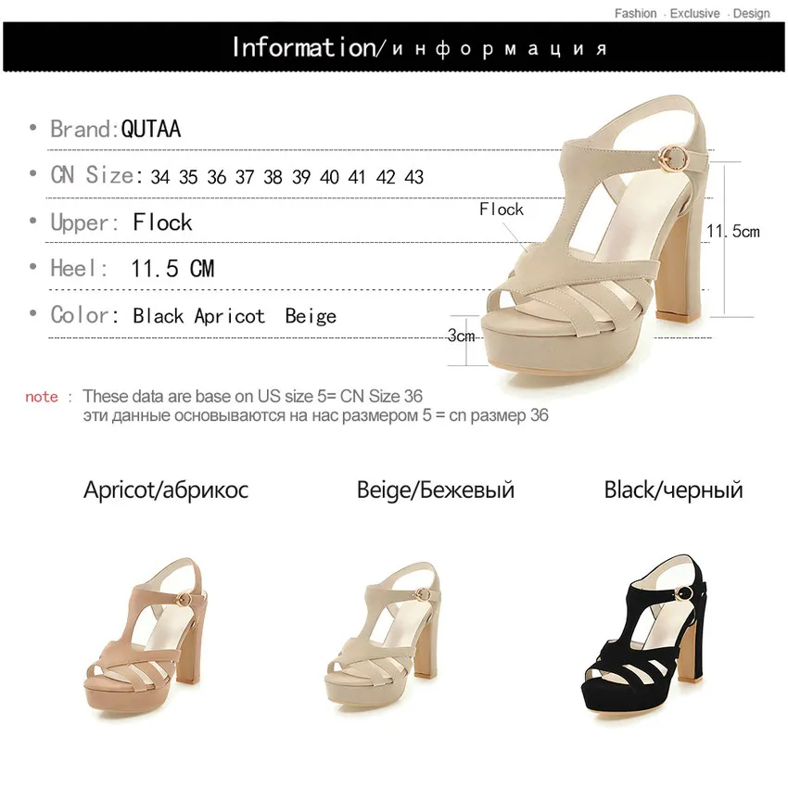Click the Black/черный color label
The height and width of the screenshot is (788, 788).
coord(673,490)
